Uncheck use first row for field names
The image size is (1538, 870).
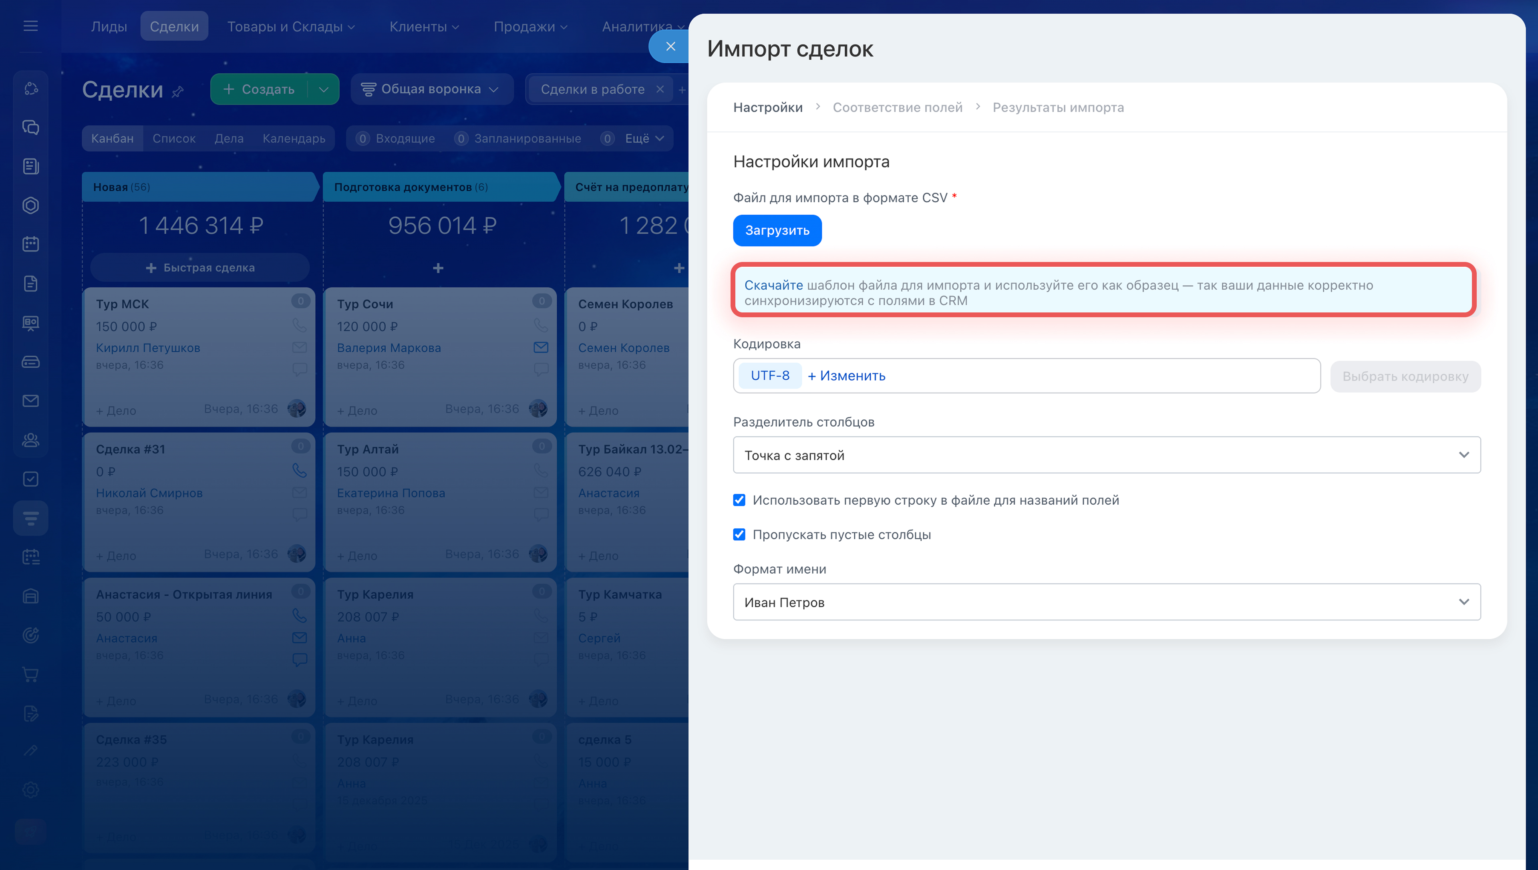(739, 500)
